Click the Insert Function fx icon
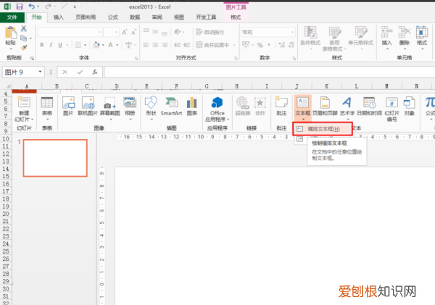The width and height of the screenshot is (435, 305). pyautogui.click(x=94, y=72)
